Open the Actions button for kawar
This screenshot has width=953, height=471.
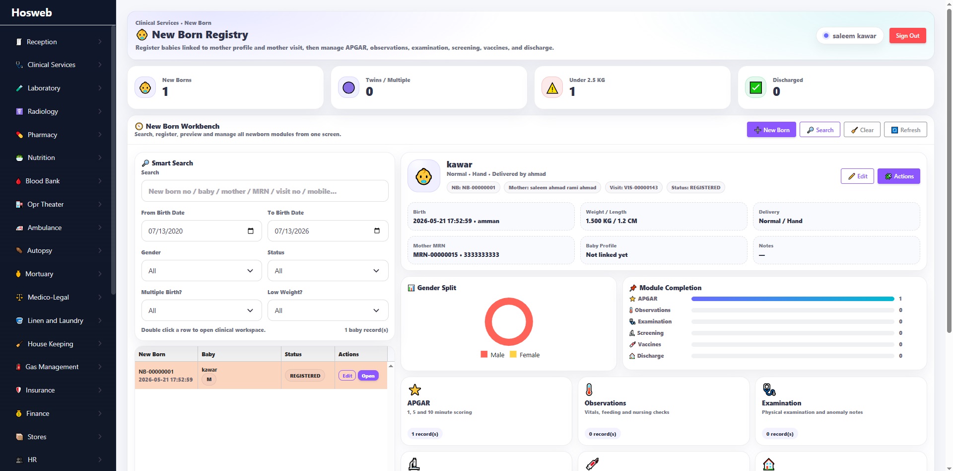[898, 176]
